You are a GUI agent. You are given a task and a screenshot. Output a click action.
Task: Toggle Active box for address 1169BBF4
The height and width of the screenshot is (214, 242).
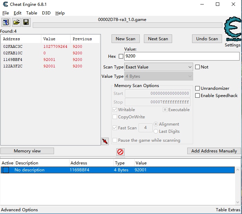pyautogui.click(x=6, y=170)
